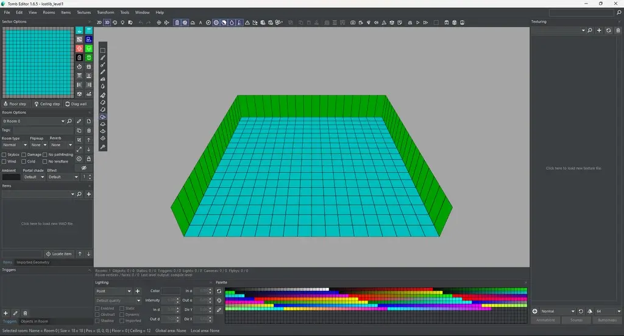Image resolution: width=624 pixels, height=336 pixels.
Task: Open the Transform menu
Action: (105, 12)
